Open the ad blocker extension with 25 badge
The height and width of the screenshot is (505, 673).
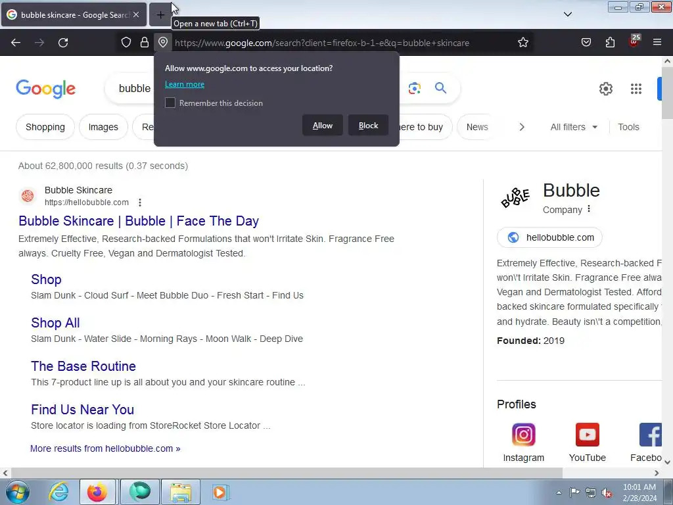click(634, 41)
